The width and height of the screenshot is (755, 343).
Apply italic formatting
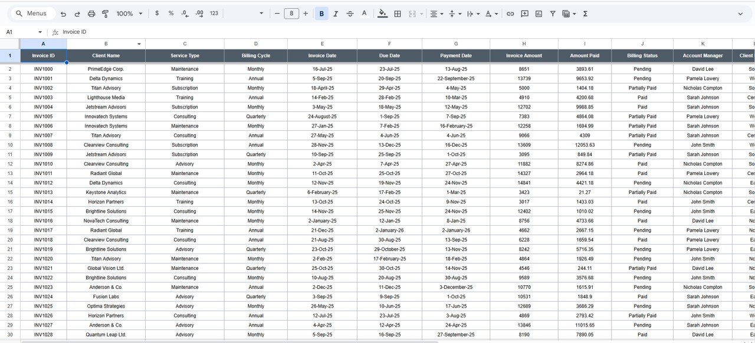coord(336,12)
